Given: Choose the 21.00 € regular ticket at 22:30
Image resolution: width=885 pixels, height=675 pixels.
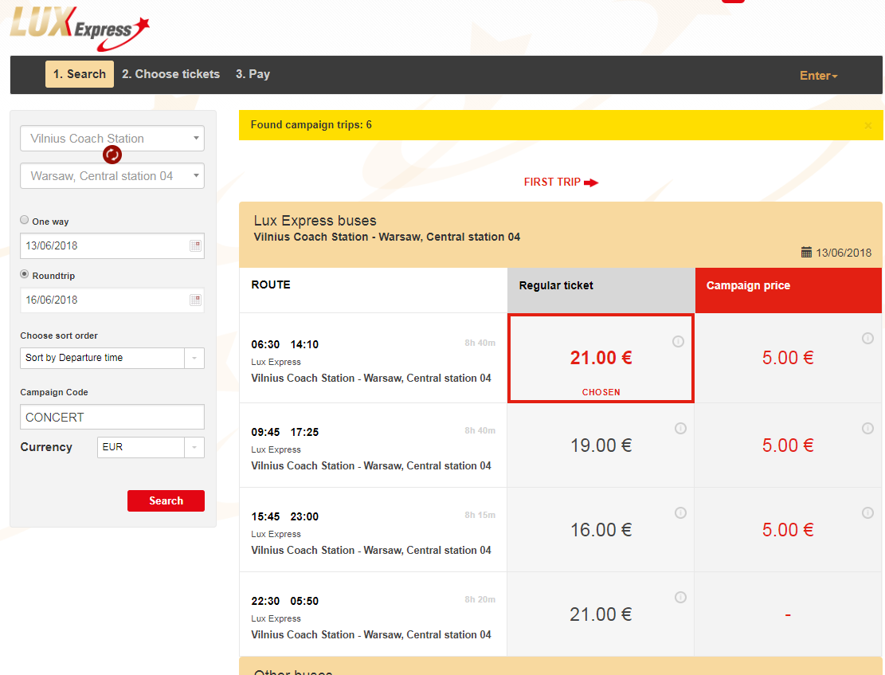Looking at the screenshot, I should (x=601, y=614).
